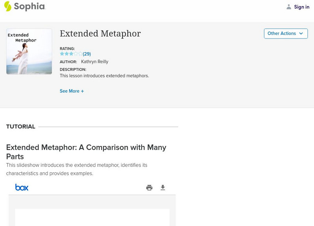Open the Extended Metaphor thumbnail image
The height and width of the screenshot is (226, 314).
click(x=29, y=51)
